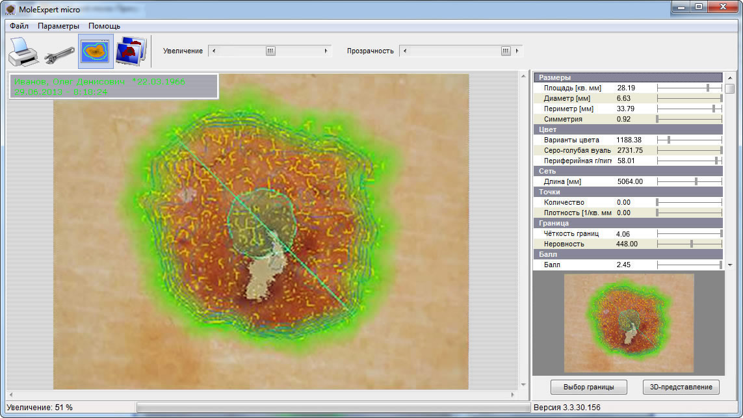Click left arrow of Прозрачность slider

coord(405,51)
